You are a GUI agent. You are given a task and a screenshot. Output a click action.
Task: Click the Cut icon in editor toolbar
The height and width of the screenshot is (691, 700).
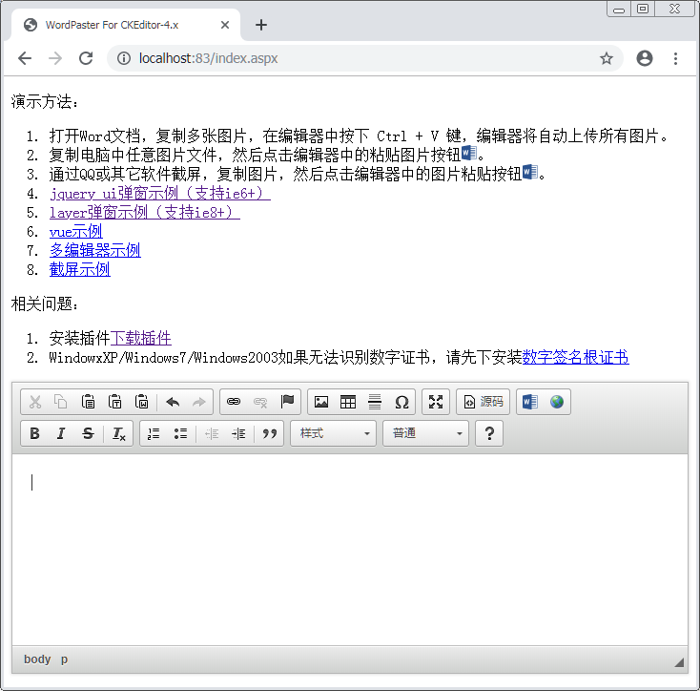coord(35,402)
